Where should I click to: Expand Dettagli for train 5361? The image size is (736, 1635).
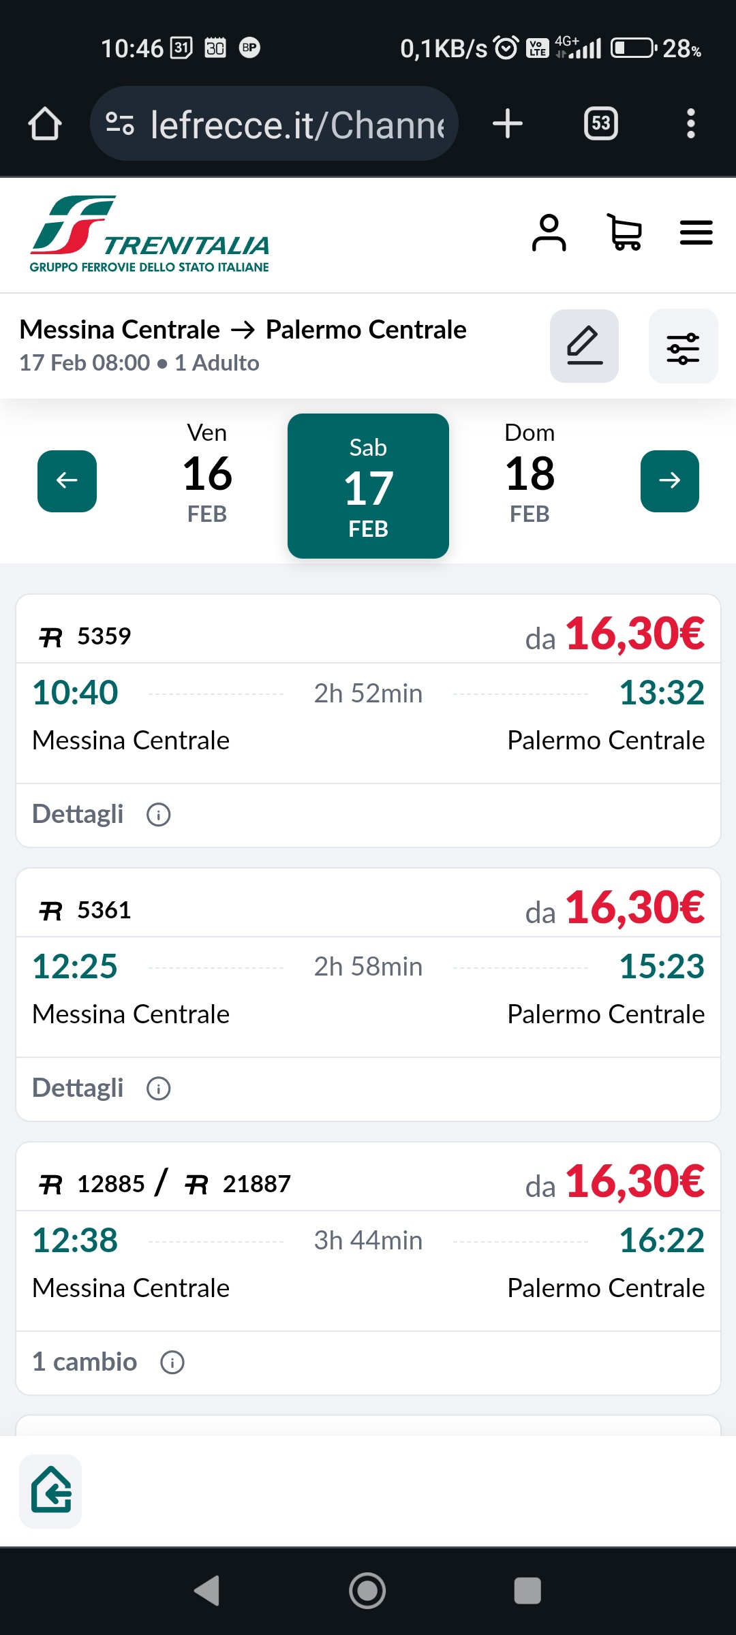[x=102, y=1089]
